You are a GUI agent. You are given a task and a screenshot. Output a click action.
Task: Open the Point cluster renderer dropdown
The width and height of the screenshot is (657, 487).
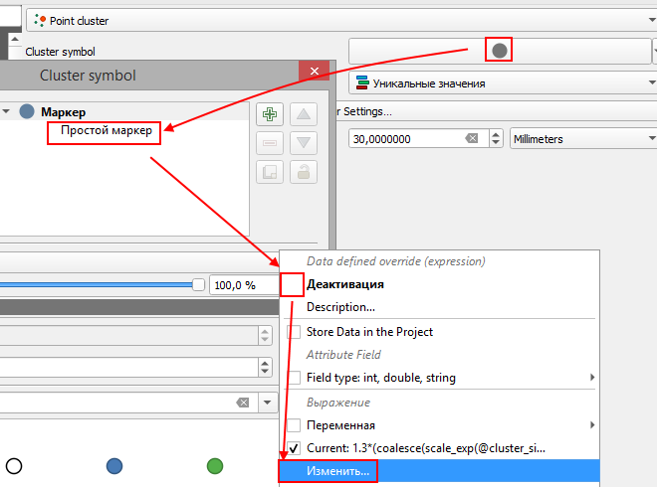click(x=340, y=20)
